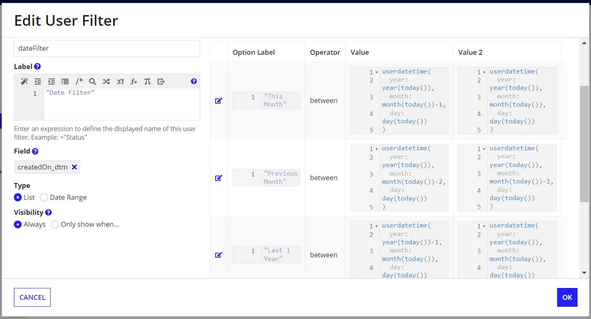Click the Value expression for Previous Month

(399, 178)
